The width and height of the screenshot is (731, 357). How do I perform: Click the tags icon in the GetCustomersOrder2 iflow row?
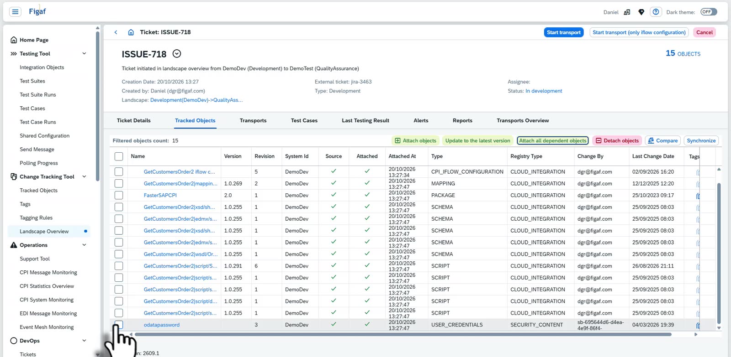(698, 172)
